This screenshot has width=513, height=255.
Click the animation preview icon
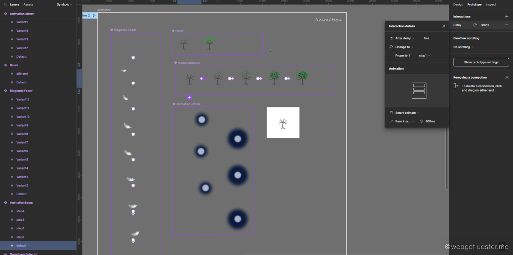(419, 91)
